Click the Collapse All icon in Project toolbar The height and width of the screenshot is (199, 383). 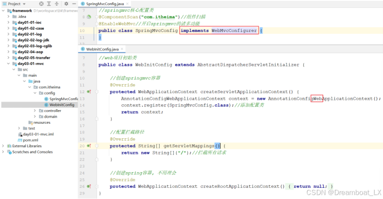[57, 4]
